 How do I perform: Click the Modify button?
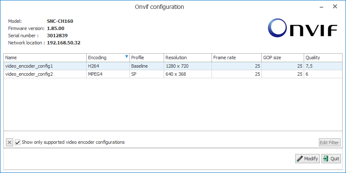click(308, 159)
